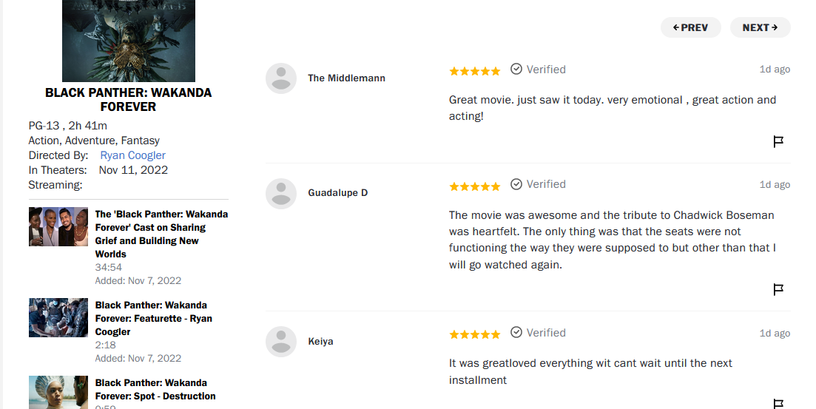Click five-star rating on Guadalupe D's review
Screen dimensions: 816x409
475,186
